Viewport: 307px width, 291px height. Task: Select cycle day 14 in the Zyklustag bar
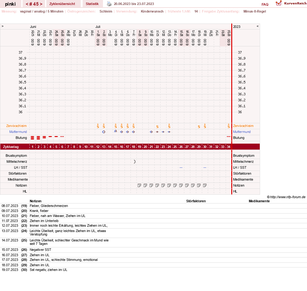110,147
